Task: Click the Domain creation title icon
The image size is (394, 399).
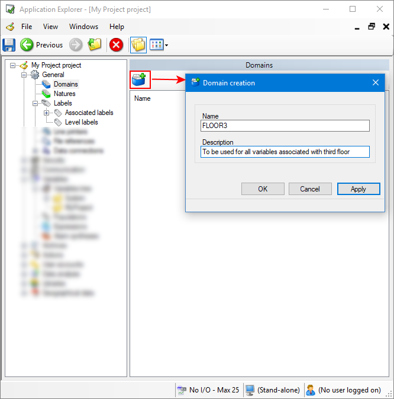Action: point(195,82)
